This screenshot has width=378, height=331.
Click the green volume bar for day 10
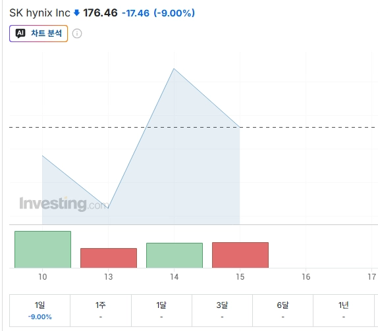43,249
